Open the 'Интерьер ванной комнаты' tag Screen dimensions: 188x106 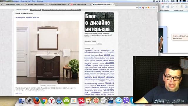(95, 69)
